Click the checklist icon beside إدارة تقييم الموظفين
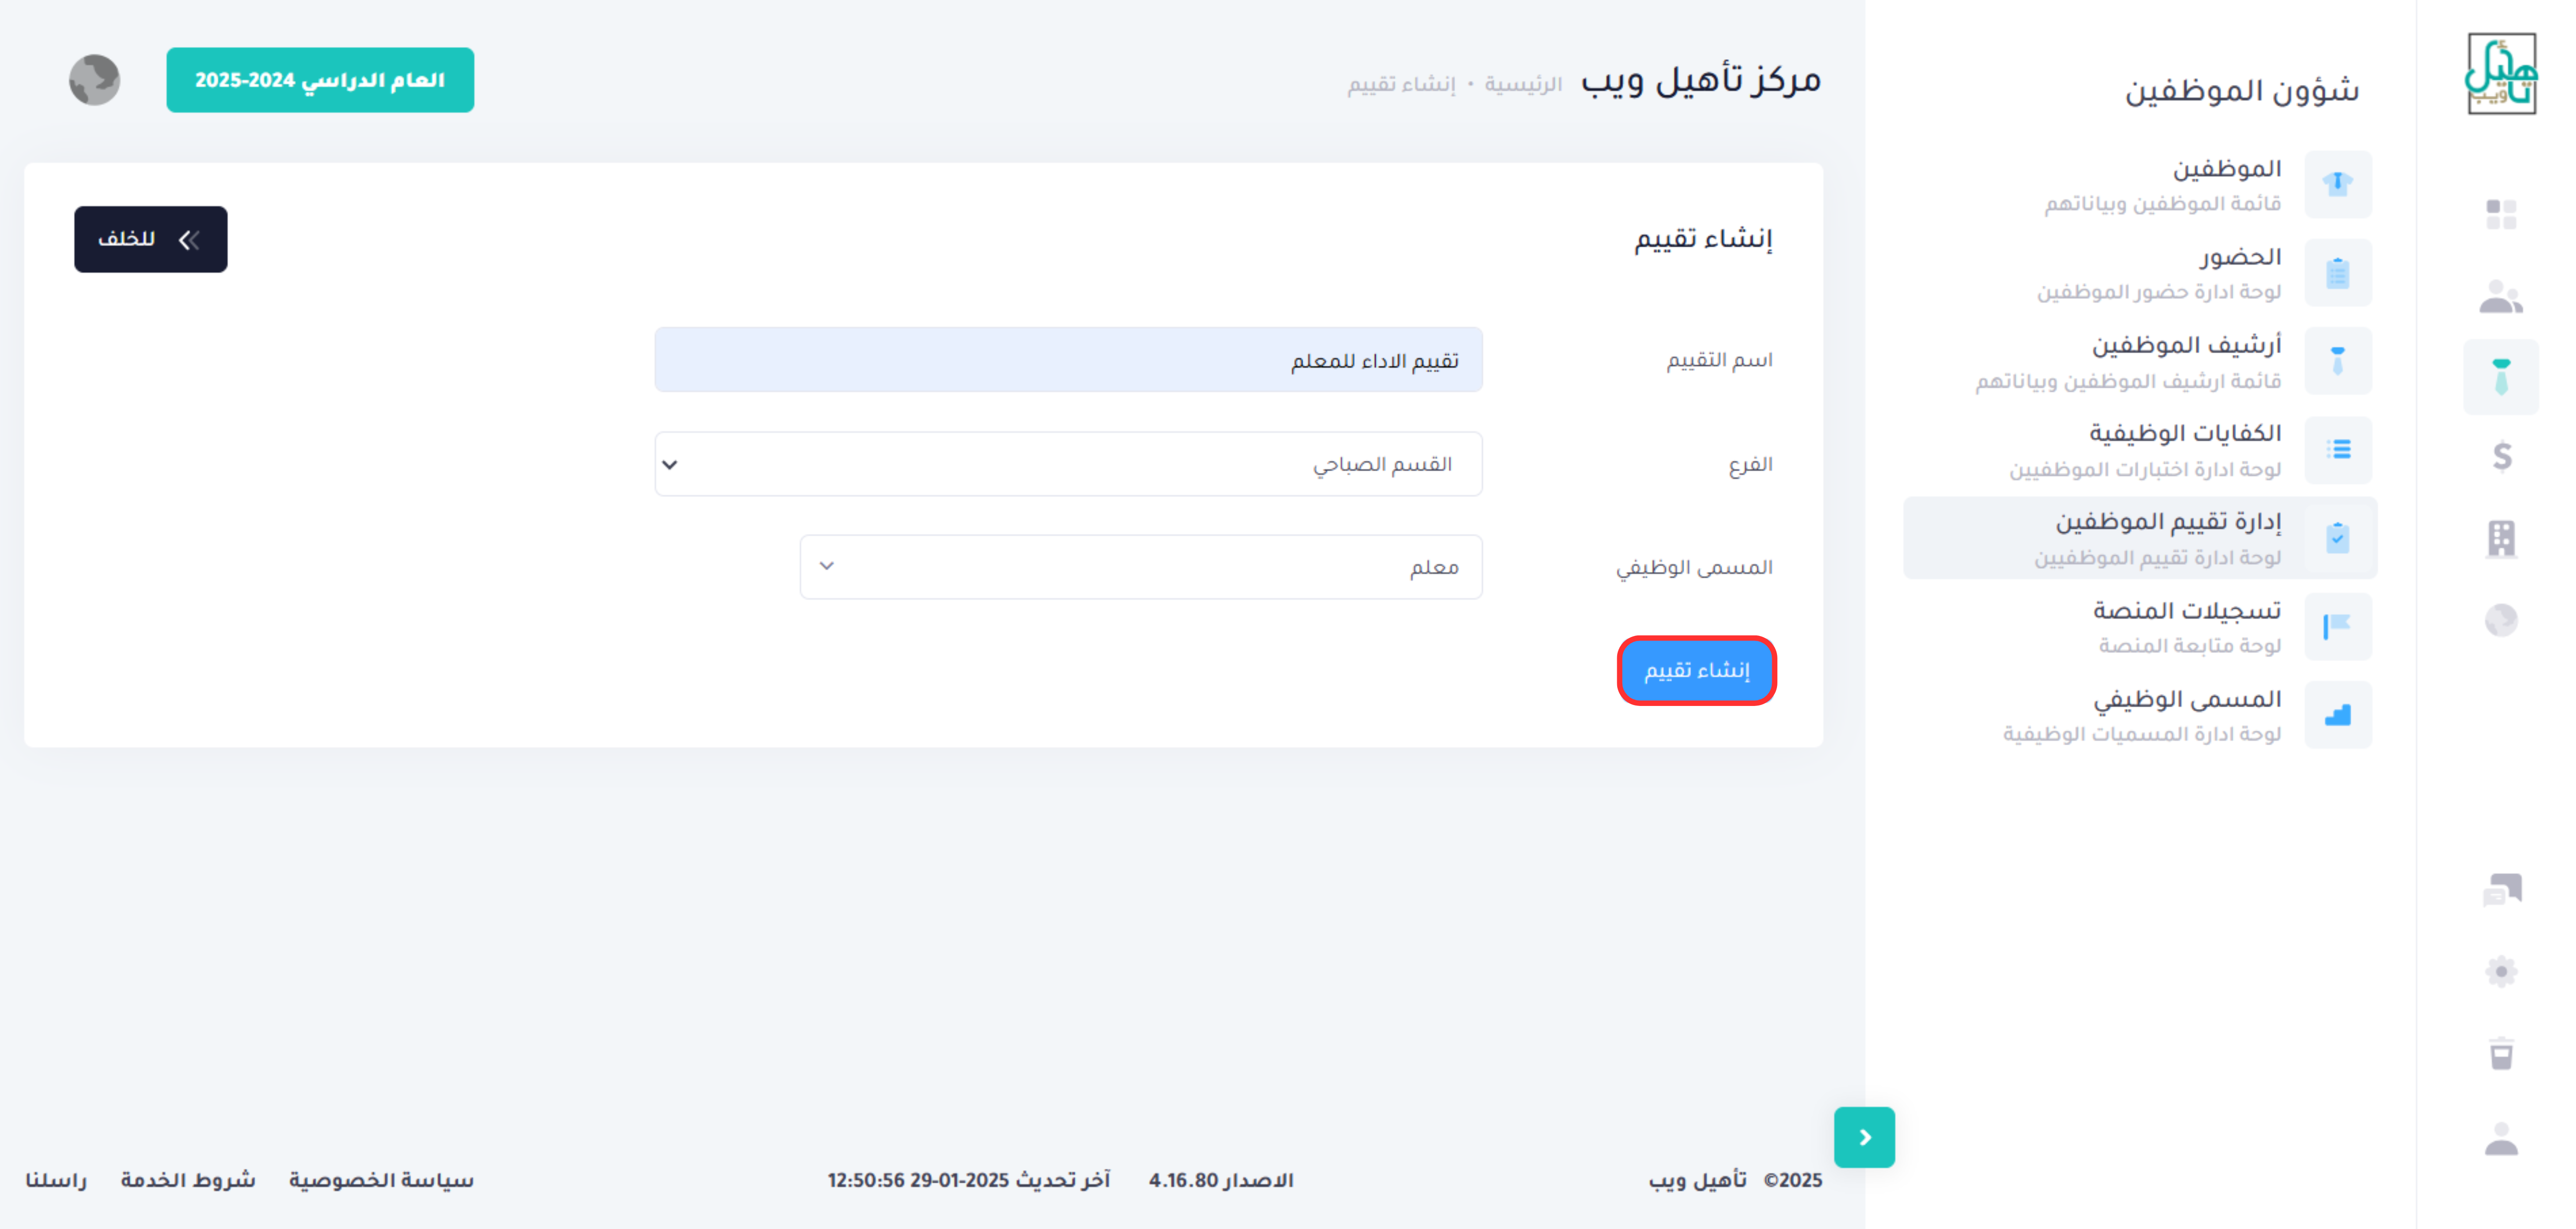The height and width of the screenshot is (1229, 2576). coord(2337,537)
